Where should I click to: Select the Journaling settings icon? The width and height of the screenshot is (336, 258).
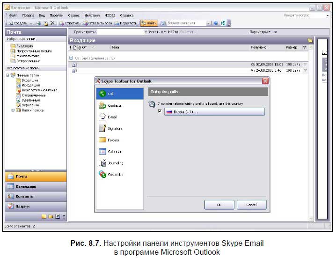pos(103,163)
